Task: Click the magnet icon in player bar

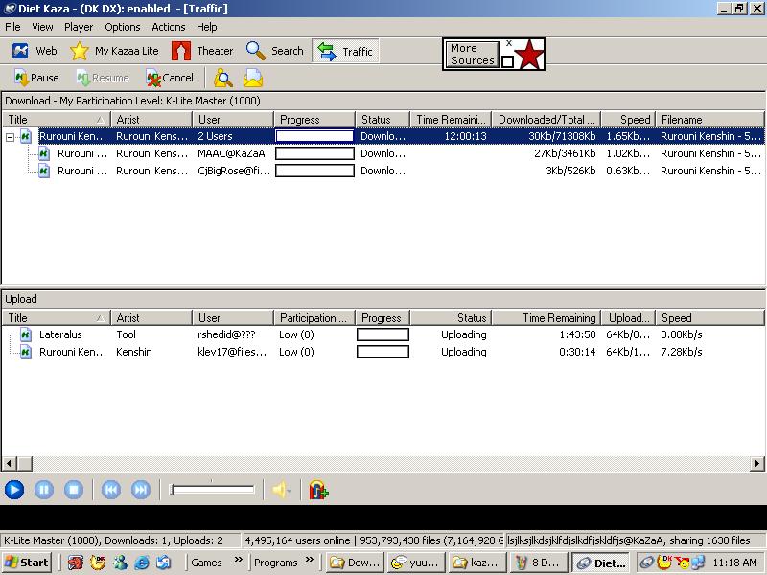Action: 319,490
